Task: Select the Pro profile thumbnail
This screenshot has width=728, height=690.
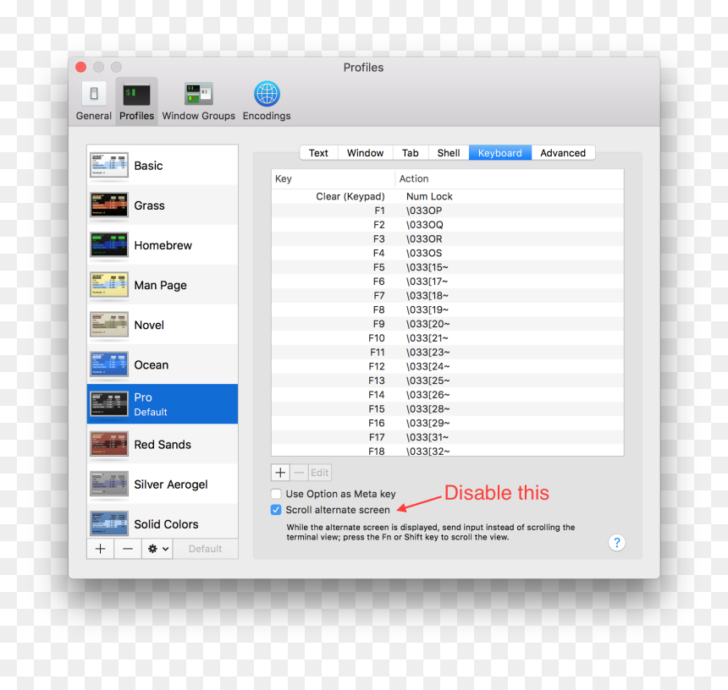Action: [109, 404]
